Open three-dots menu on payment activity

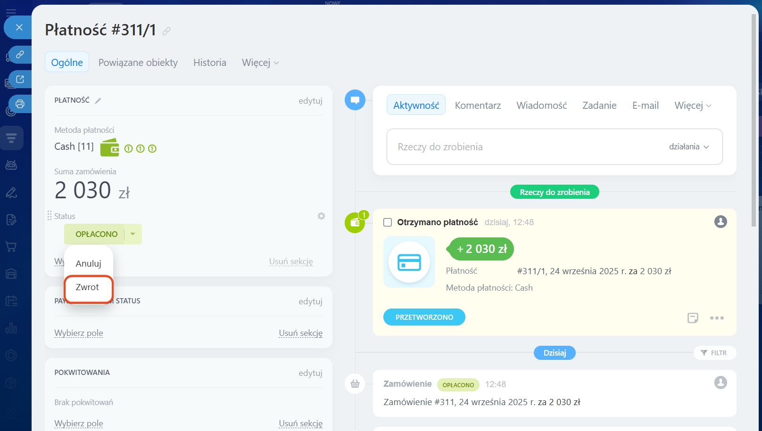(717, 318)
